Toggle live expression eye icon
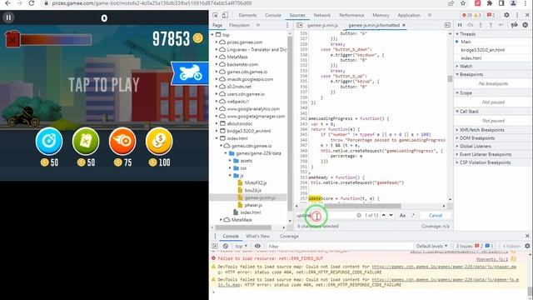Screen dimensions: 533x300 click(x=257, y=246)
